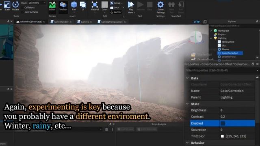This screenshot has width=260, height=146.
Task: Open Game Settings
Action: 160,7
